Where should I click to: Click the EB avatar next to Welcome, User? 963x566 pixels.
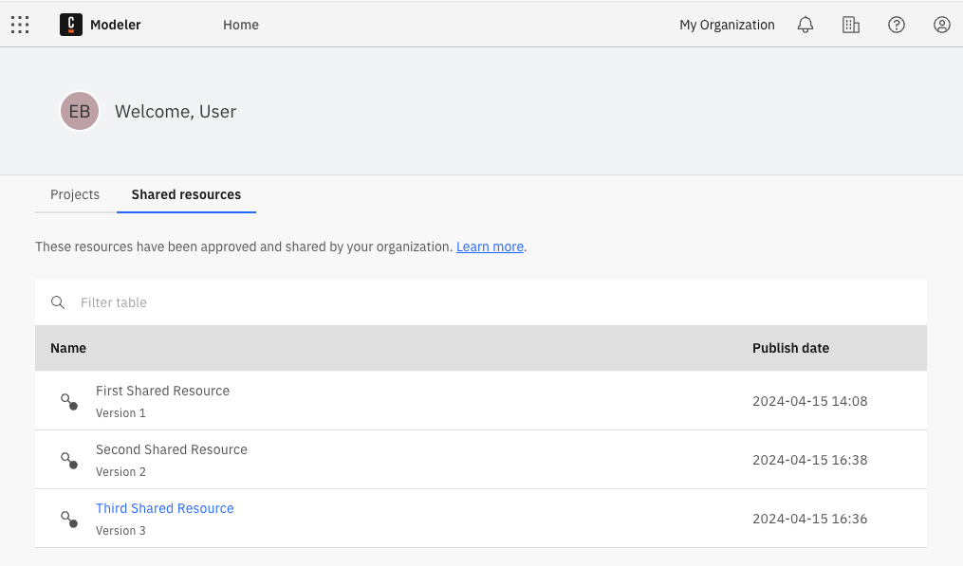[x=79, y=111]
